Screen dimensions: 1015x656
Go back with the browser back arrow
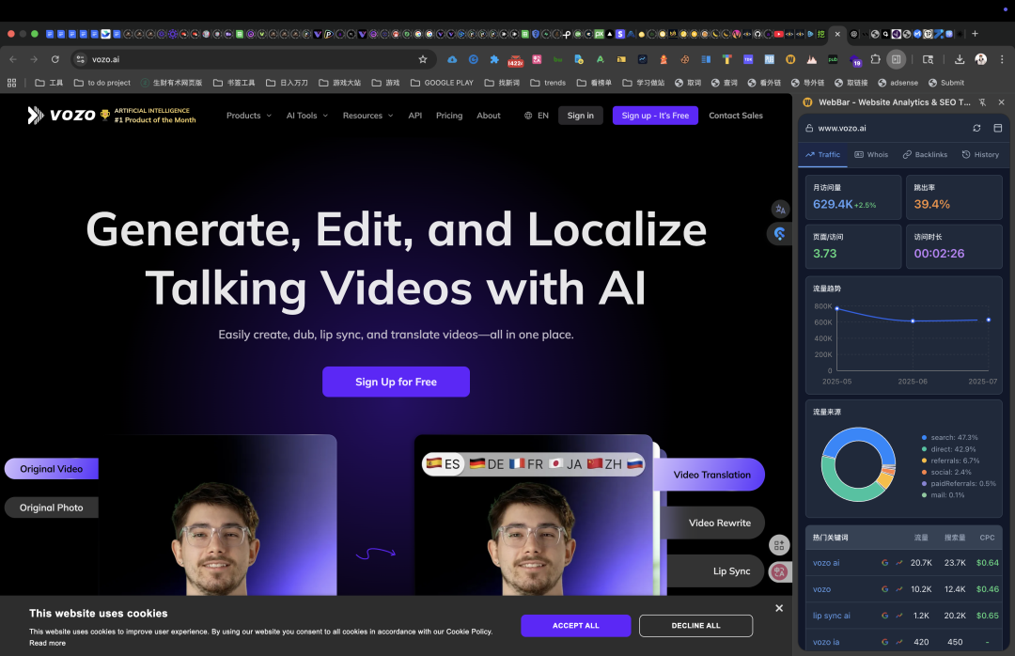tap(13, 59)
